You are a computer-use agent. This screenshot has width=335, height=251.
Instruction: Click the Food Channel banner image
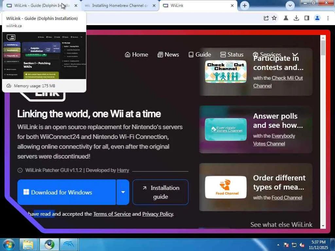(226, 187)
